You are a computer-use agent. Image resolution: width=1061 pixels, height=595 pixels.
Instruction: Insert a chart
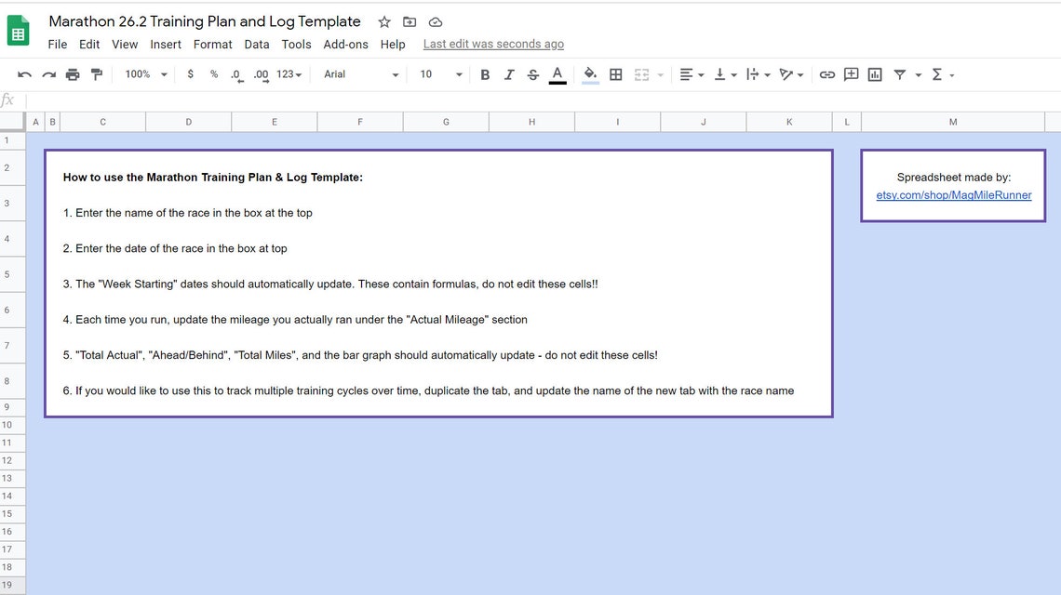click(874, 74)
